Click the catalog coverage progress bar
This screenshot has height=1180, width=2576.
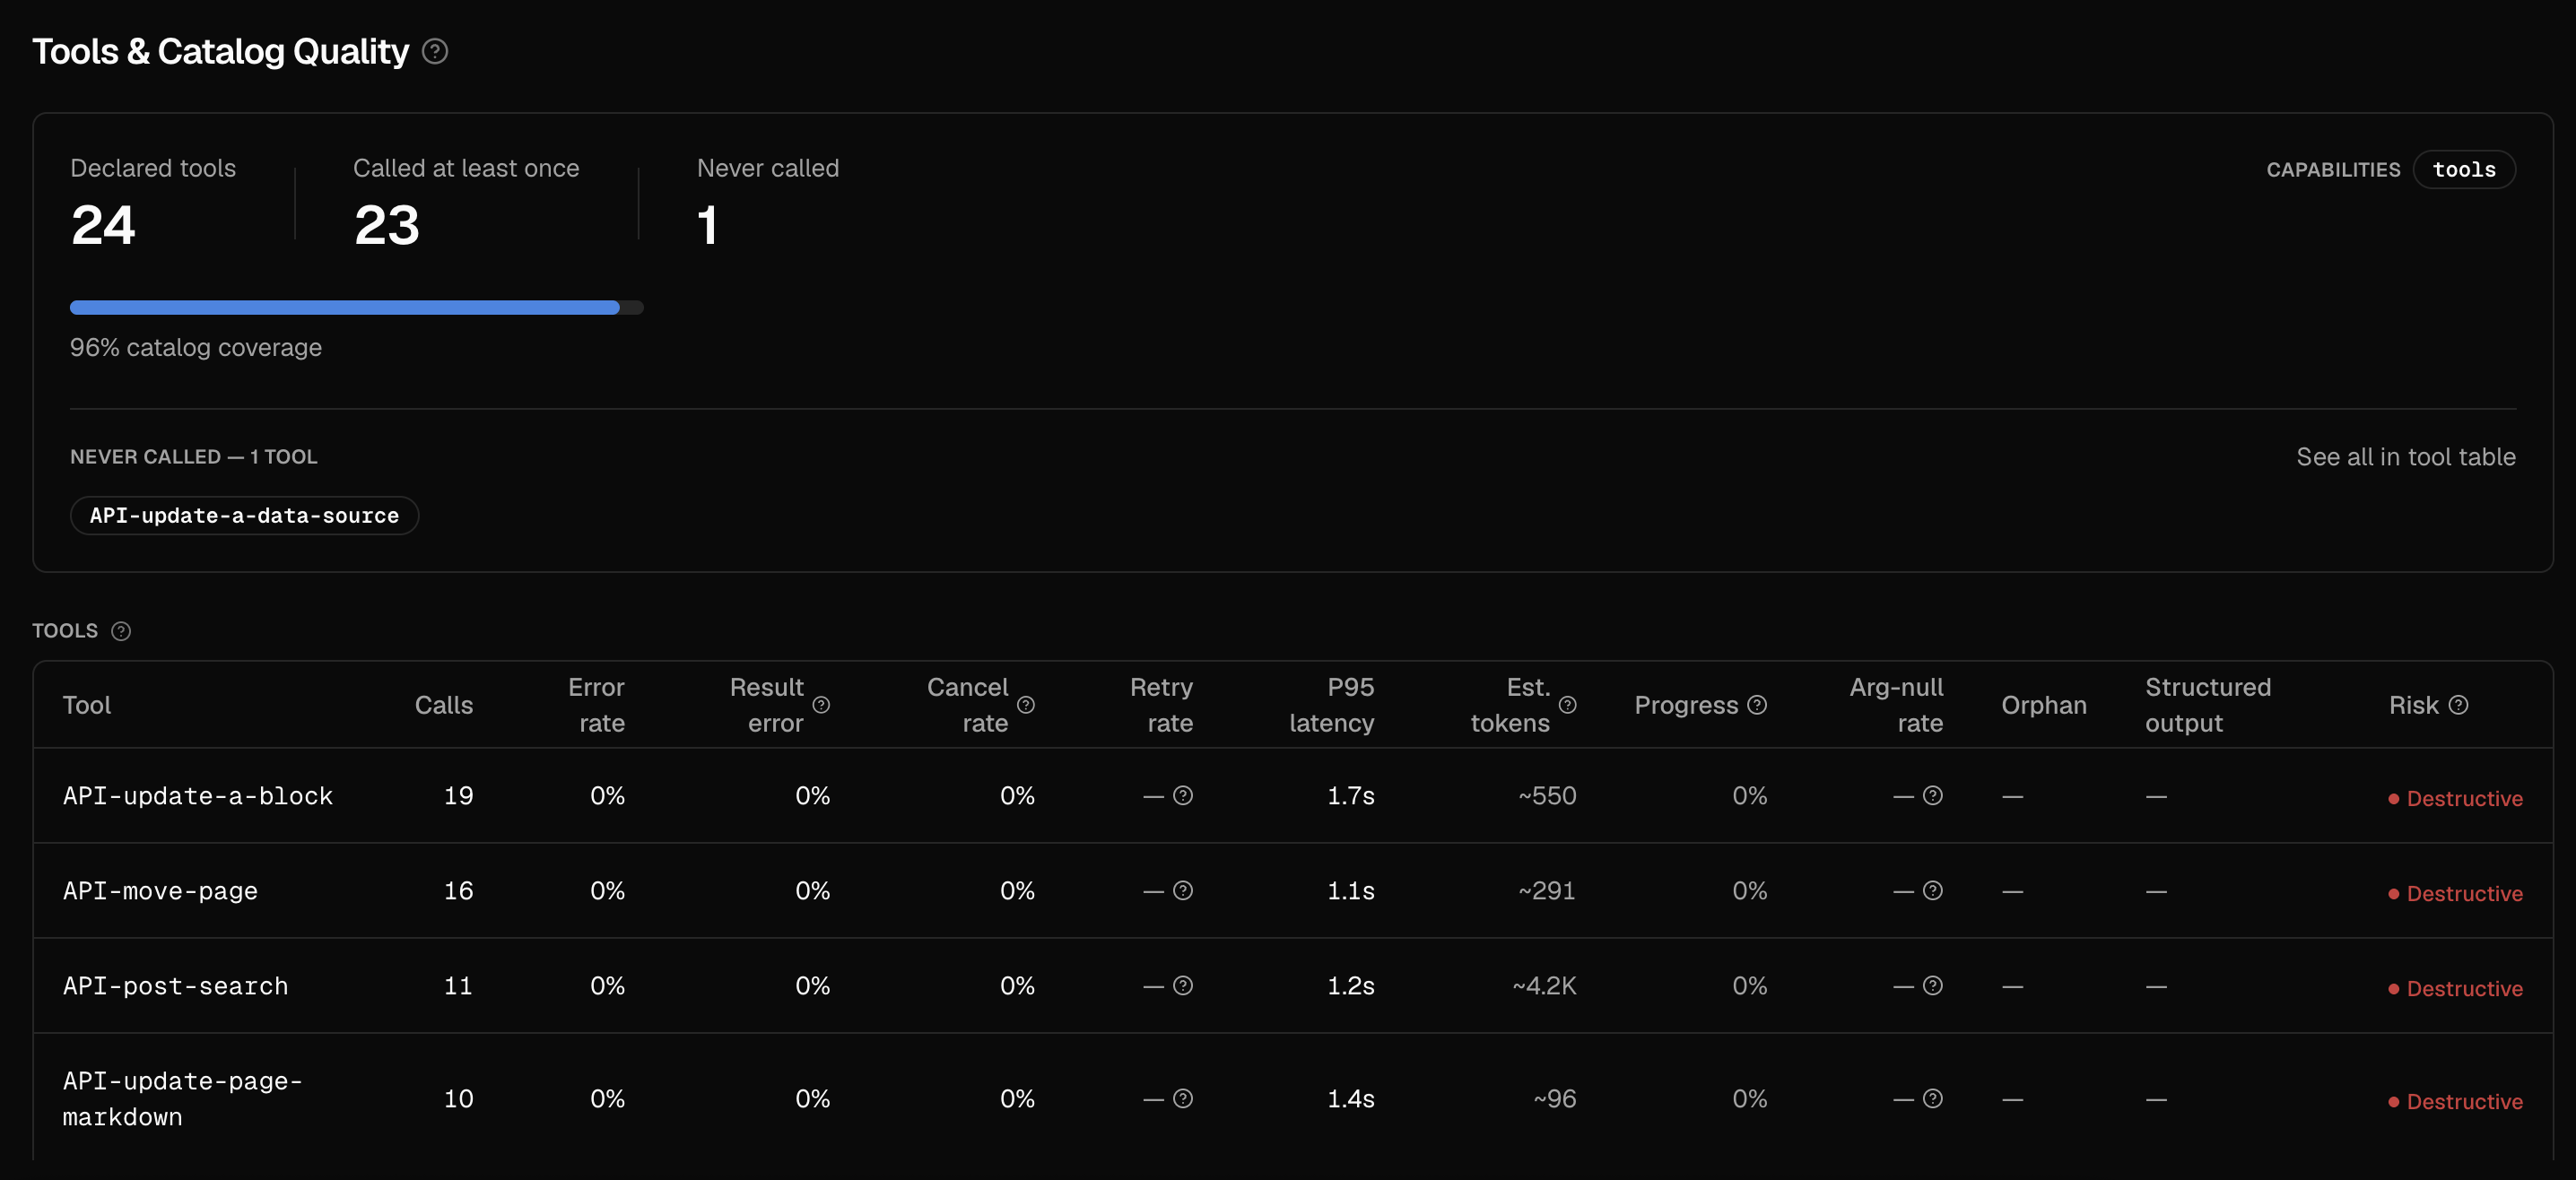pos(357,308)
